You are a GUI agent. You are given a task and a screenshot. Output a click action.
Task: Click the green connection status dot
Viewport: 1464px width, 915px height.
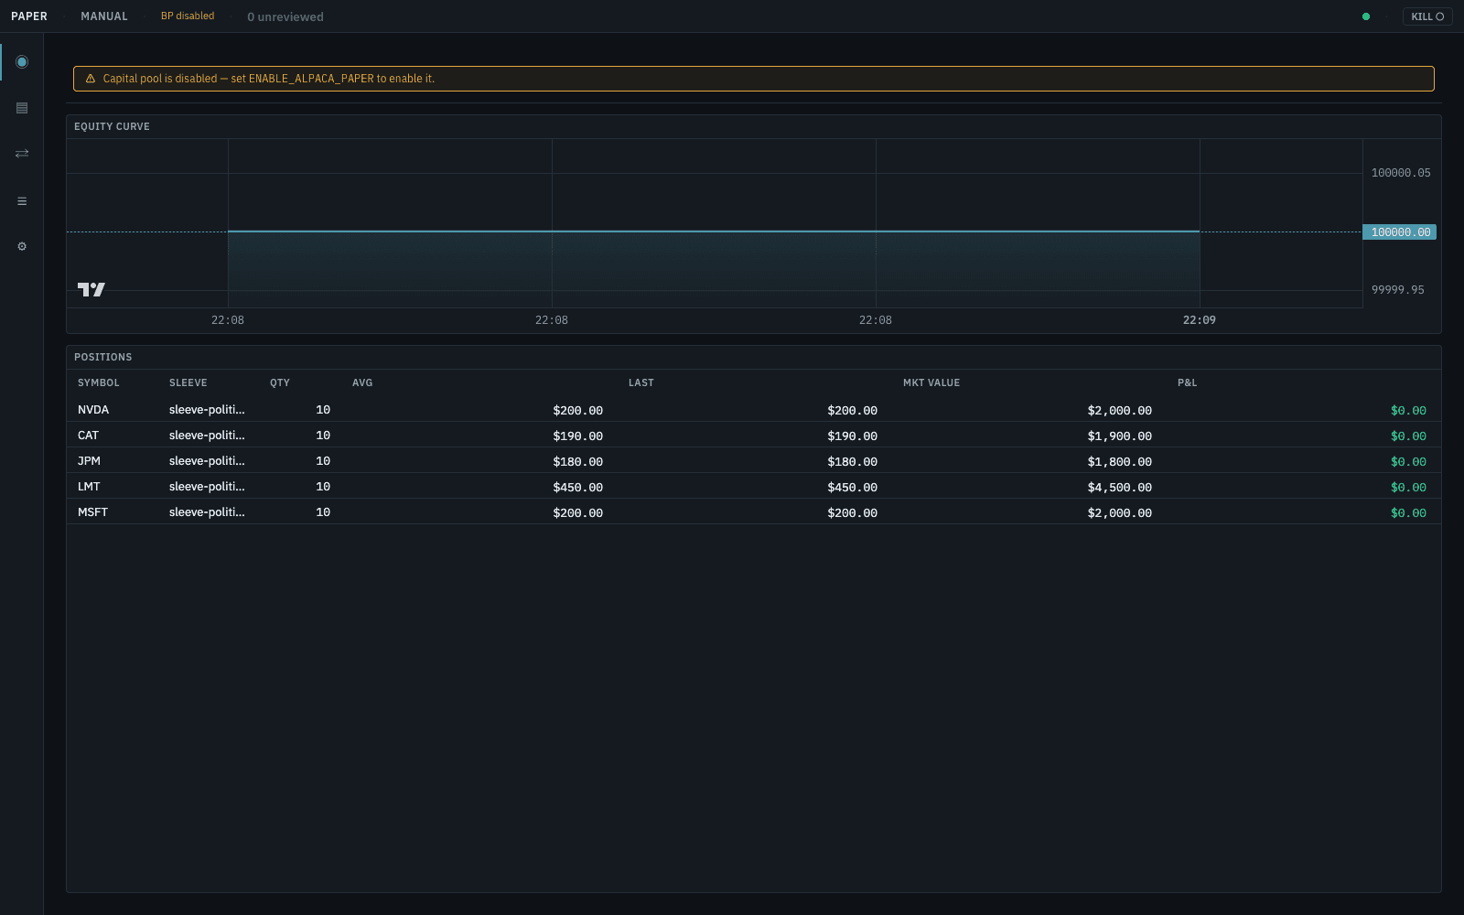coord(1366,16)
